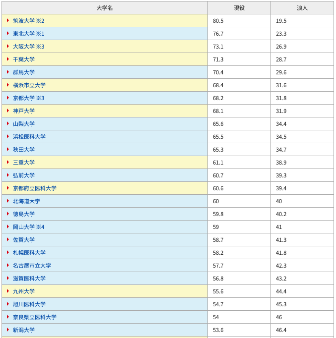Open the 京都府立医科大学 link
The image size is (336, 338).
coord(35,188)
